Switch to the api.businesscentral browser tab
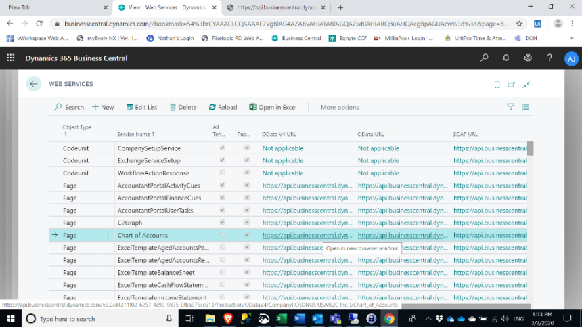The image size is (582, 327). coord(276,7)
